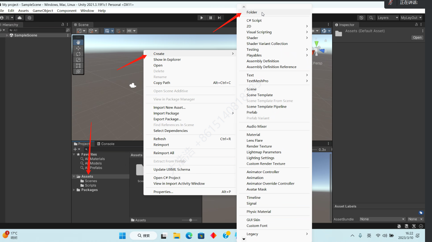Toggle grid snapping button
The image size is (432, 242).
[118, 31]
